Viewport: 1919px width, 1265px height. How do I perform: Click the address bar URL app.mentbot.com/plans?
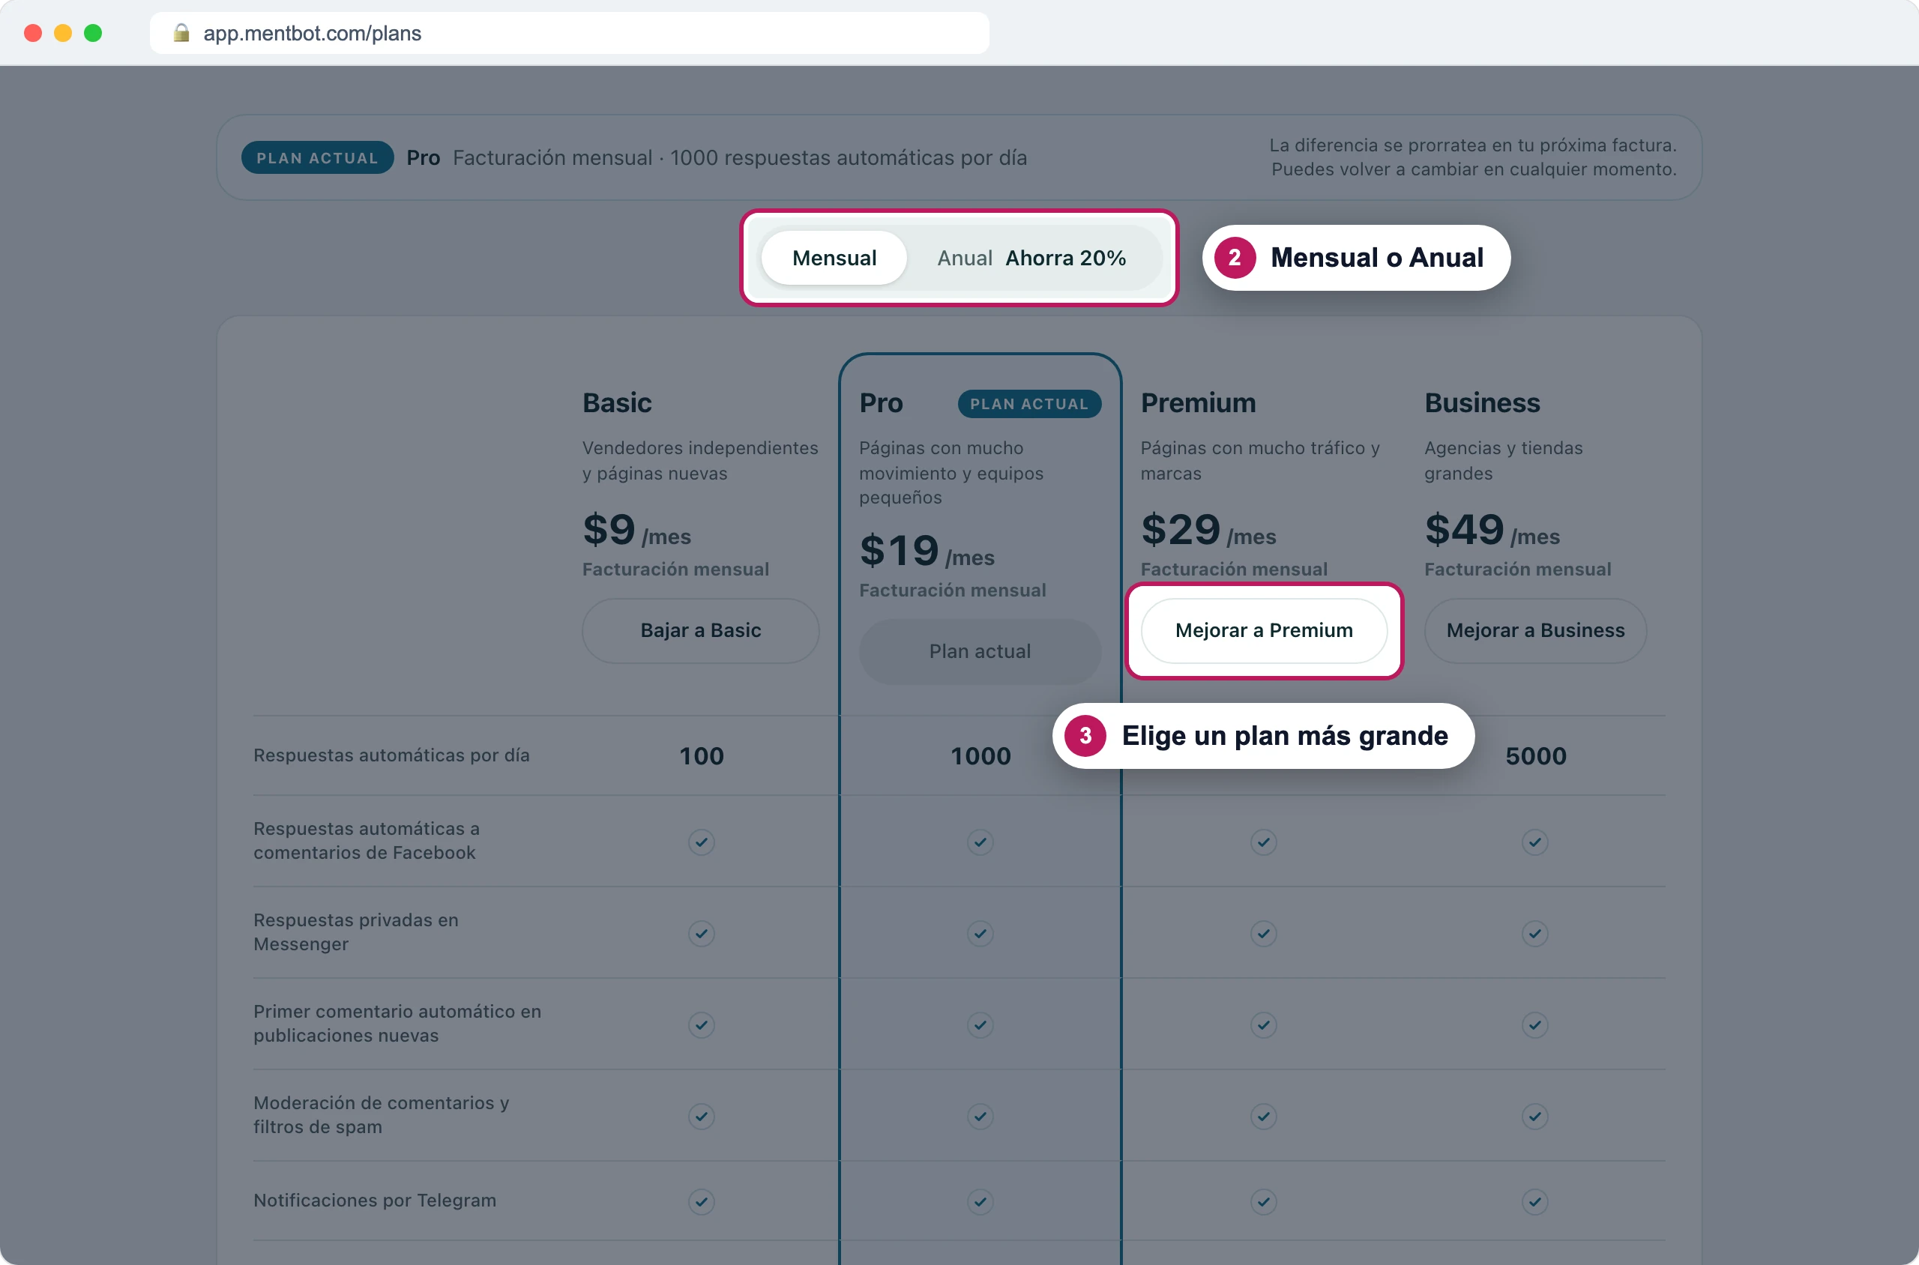pos(313,33)
